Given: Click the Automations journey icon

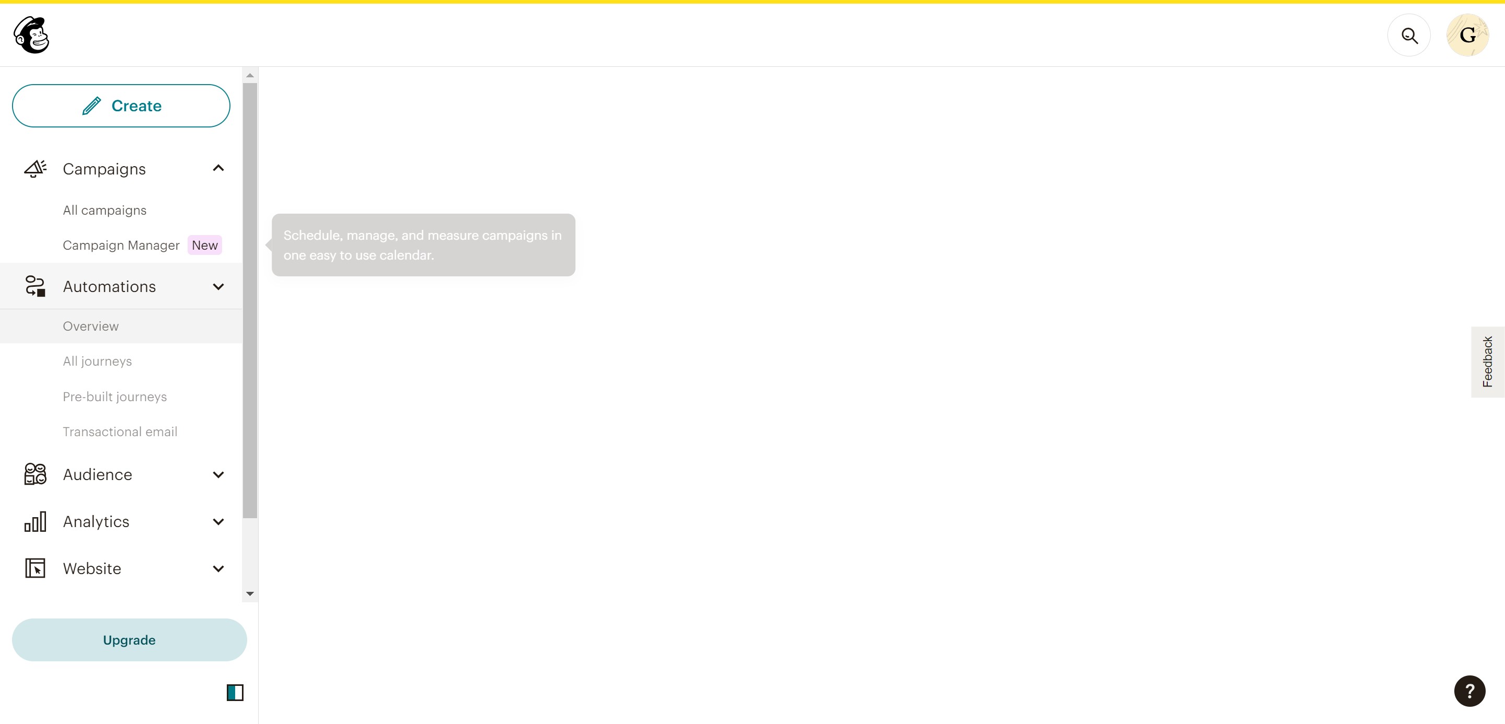Looking at the screenshot, I should pos(35,286).
